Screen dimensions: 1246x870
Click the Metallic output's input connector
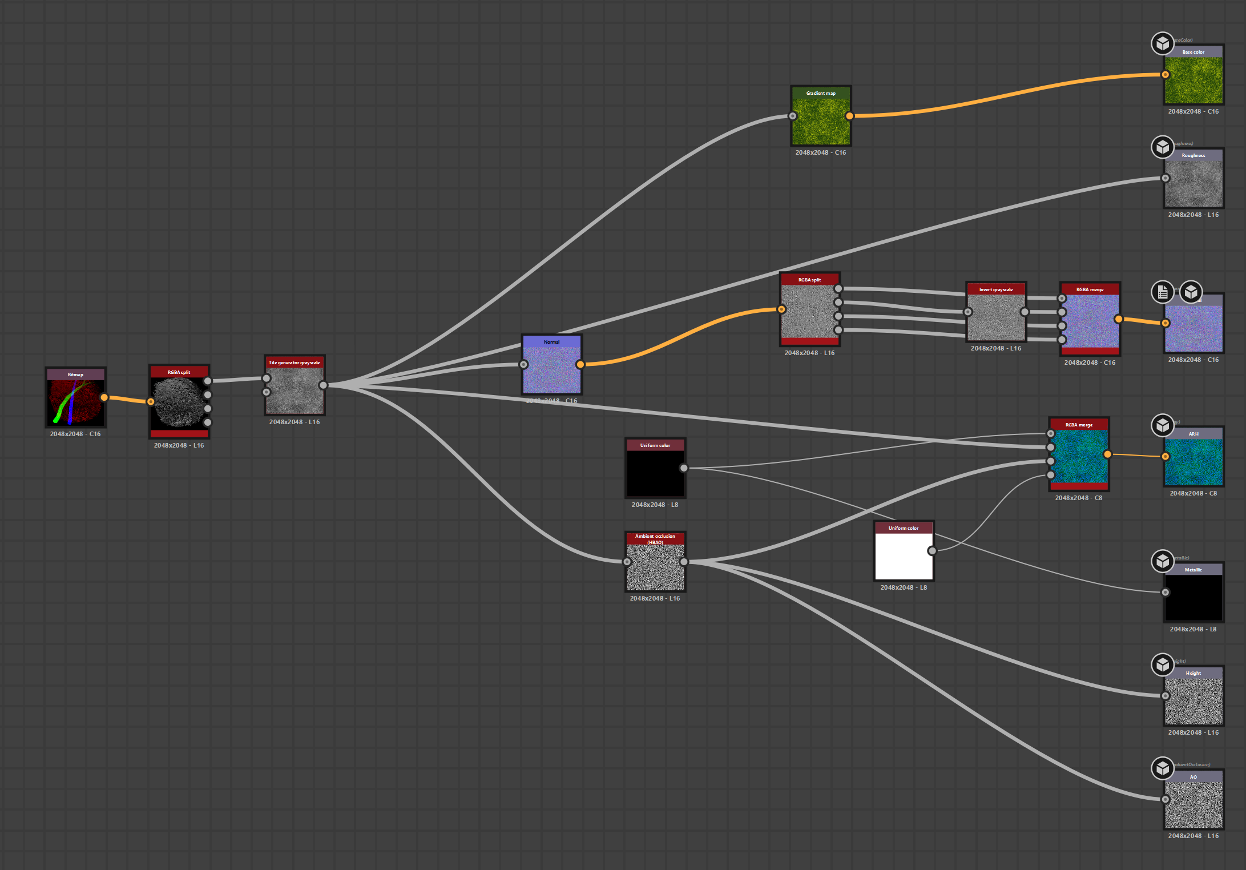point(1166,593)
